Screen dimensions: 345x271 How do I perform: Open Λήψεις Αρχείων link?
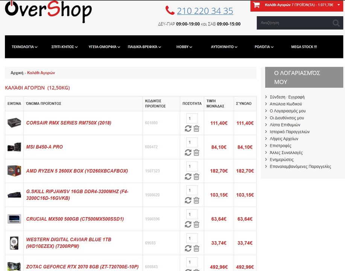284,139
